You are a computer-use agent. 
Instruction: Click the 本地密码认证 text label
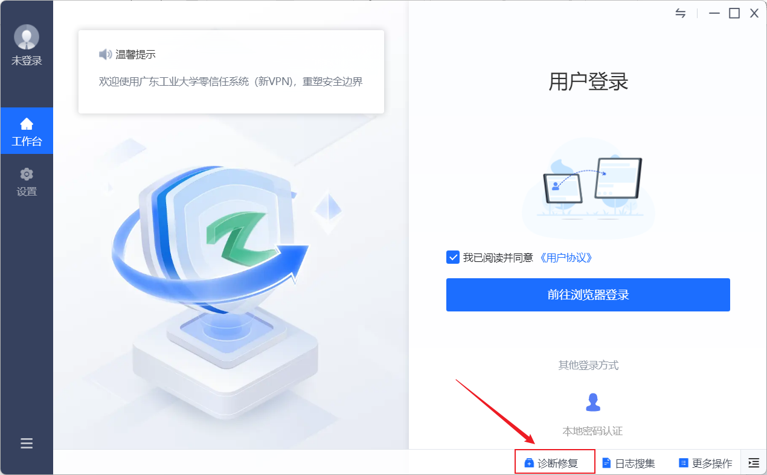592,431
